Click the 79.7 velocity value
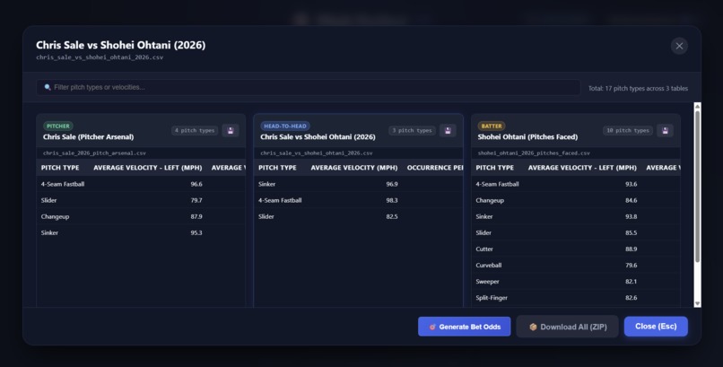 196,200
